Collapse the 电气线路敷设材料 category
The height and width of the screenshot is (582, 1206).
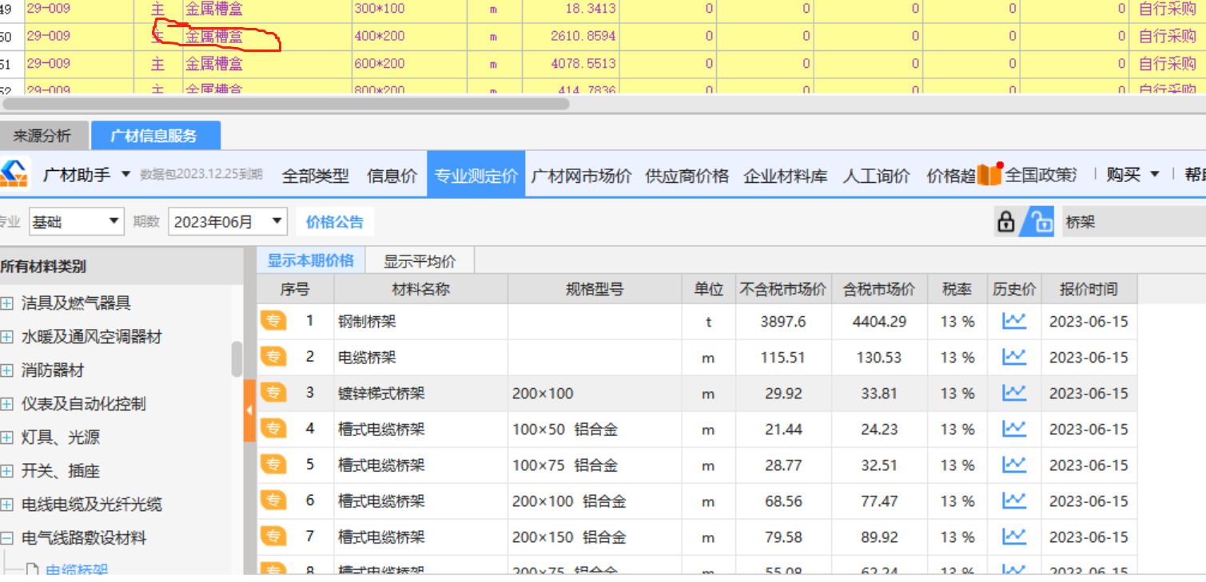point(6,538)
